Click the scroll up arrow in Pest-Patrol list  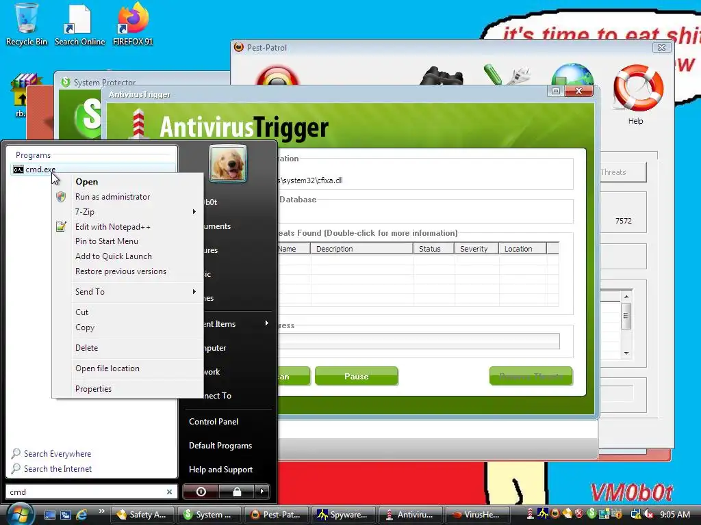coord(626,297)
